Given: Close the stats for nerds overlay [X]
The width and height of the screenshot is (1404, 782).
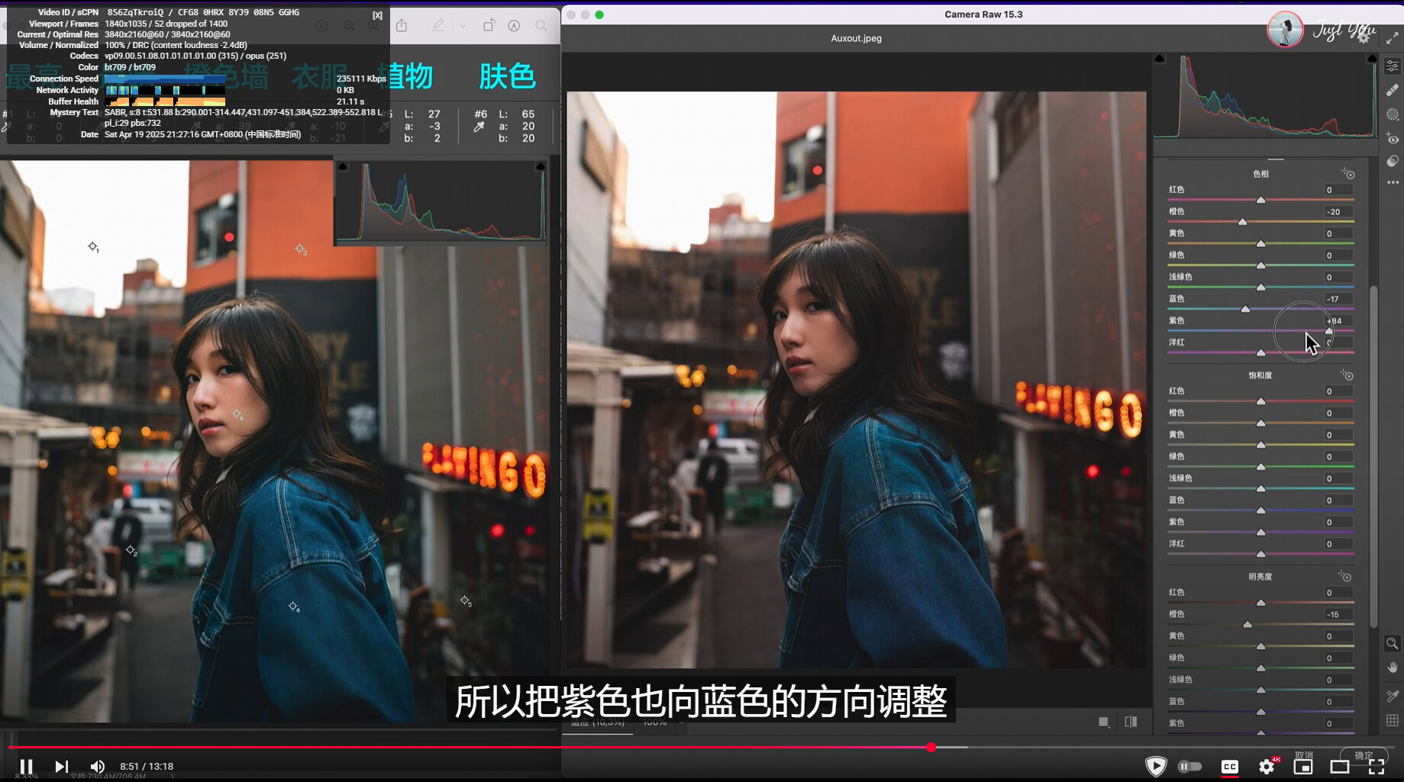Looking at the screenshot, I should (x=377, y=15).
